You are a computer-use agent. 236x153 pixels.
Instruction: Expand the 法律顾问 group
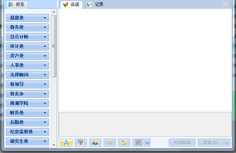(x=27, y=75)
